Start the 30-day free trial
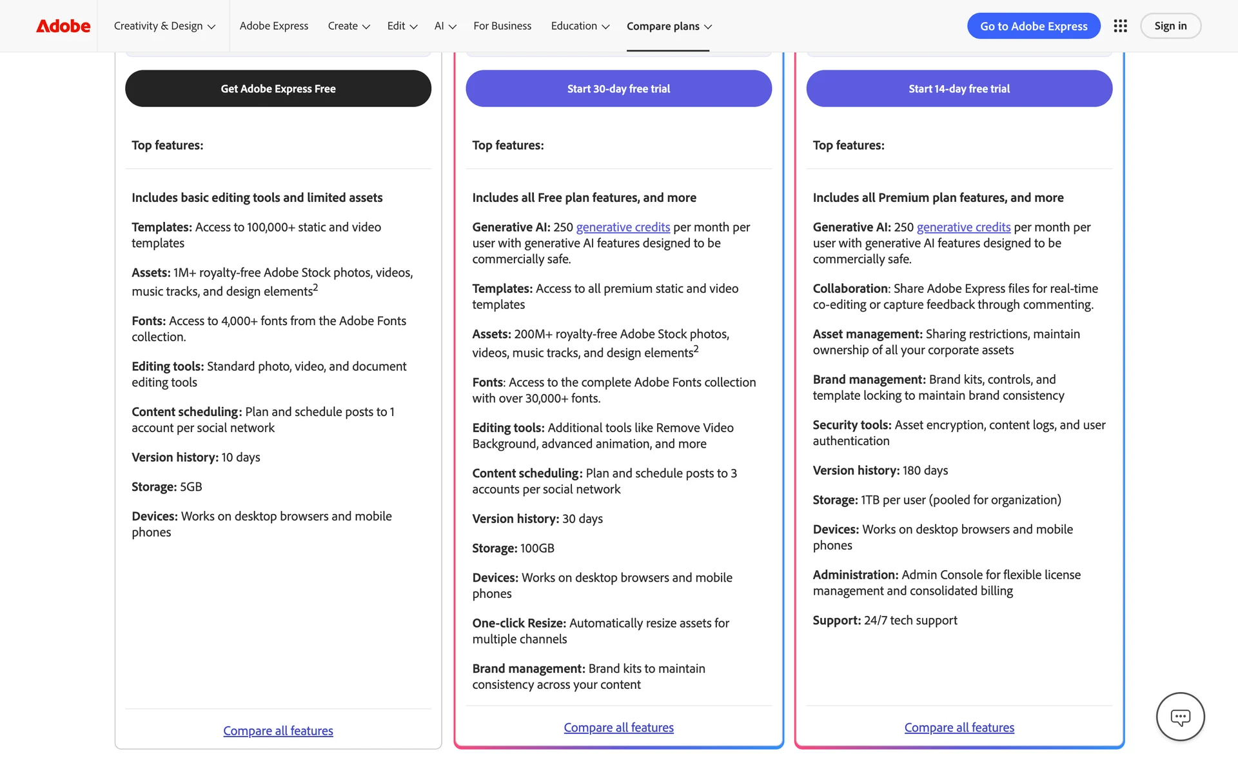This screenshot has height=774, width=1238. (x=618, y=88)
